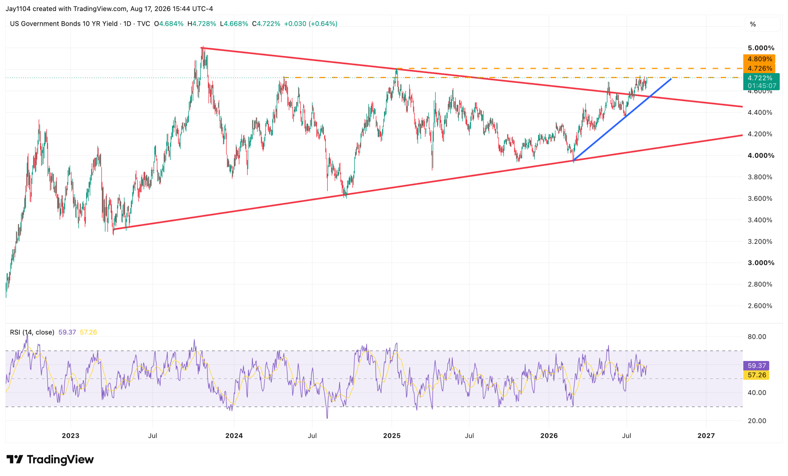Click the yellow 57.26 RSI average label
Screen dimensions: 788x476
756,375
